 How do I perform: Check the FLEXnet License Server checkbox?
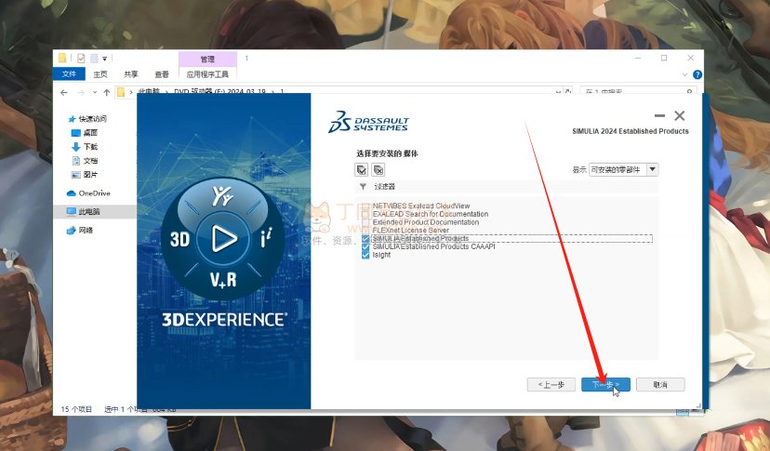pyautogui.click(x=365, y=230)
